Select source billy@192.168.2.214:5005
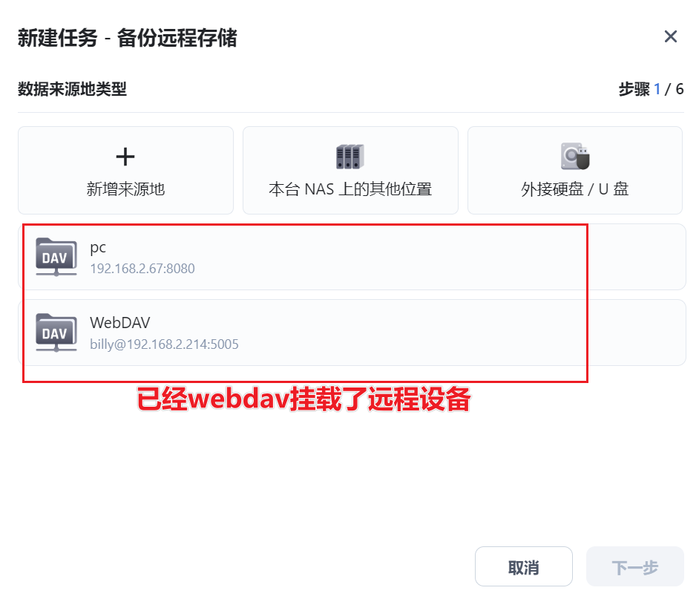 coord(165,344)
